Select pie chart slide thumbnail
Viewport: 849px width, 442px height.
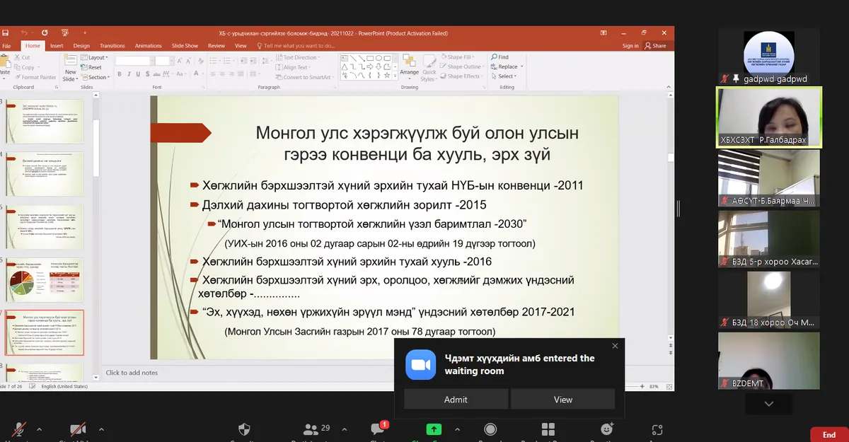click(x=45, y=280)
